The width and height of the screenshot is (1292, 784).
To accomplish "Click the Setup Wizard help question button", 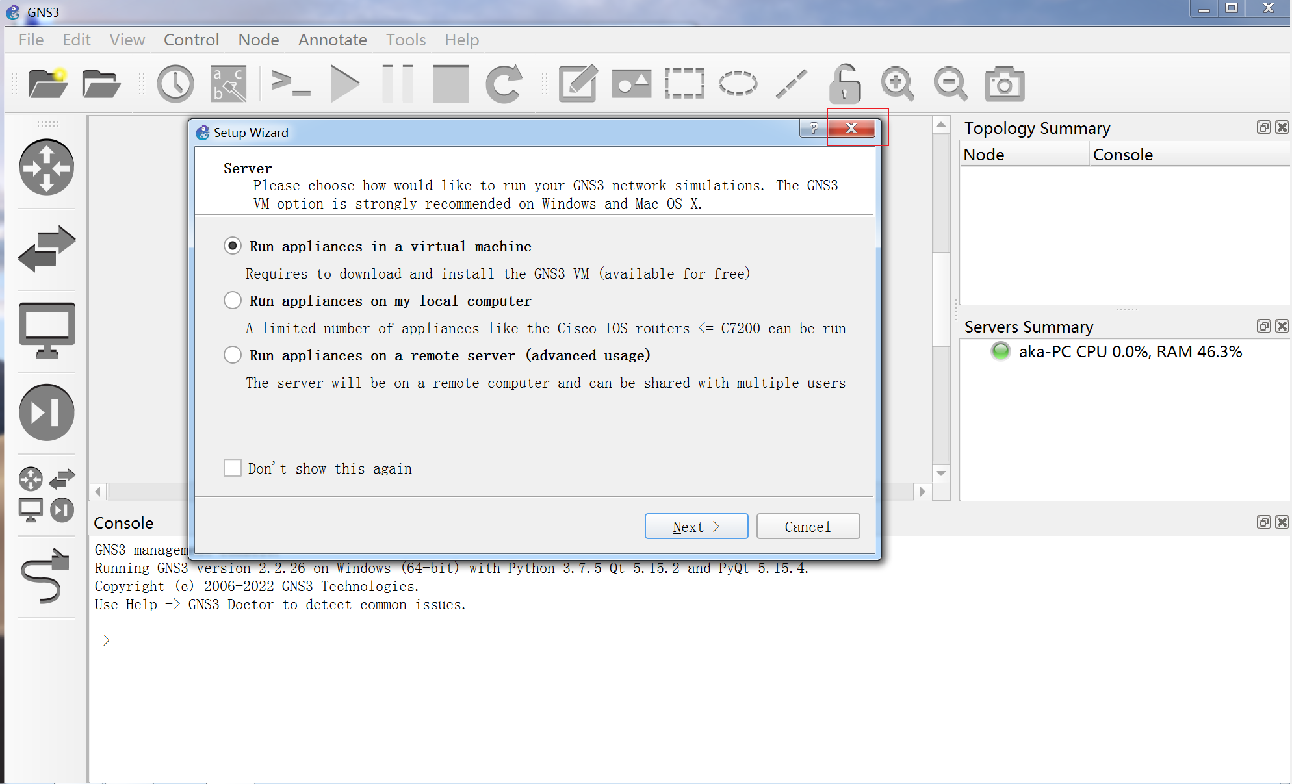I will [x=814, y=128].
